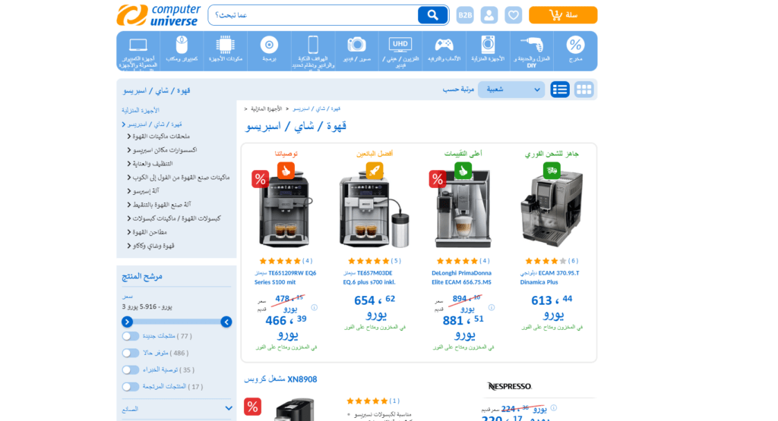Open the percent sale category icon
The width and height of the screenshot is (778, 421).
tap(575, 49)
